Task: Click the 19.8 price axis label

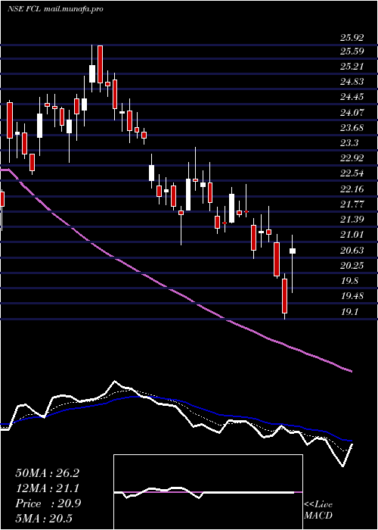Action: [x=349, y=281]
